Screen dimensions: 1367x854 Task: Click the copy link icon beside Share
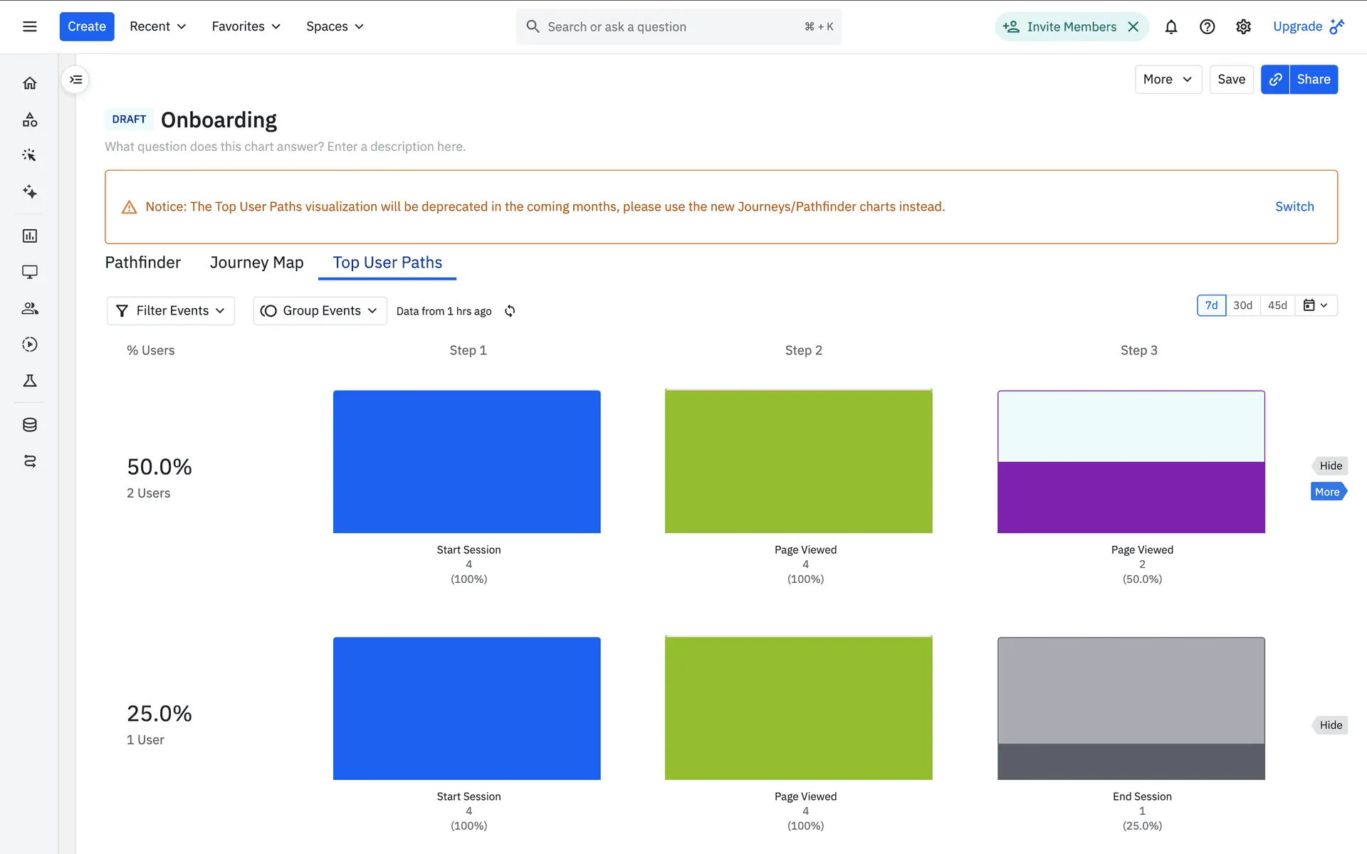(1275, 80)
